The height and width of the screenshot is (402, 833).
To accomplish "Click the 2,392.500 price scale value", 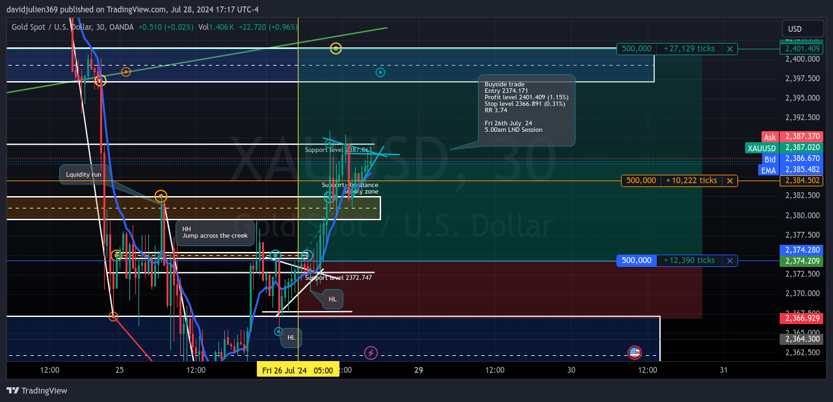I will point(801,118).
